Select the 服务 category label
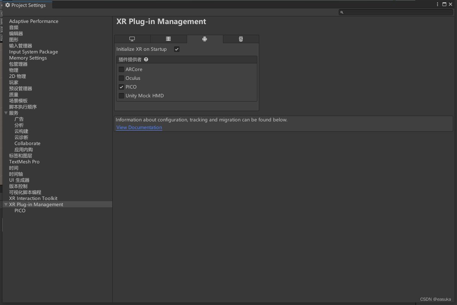The width and height of the screenshot is (457, 305). (x=14, y=113)
